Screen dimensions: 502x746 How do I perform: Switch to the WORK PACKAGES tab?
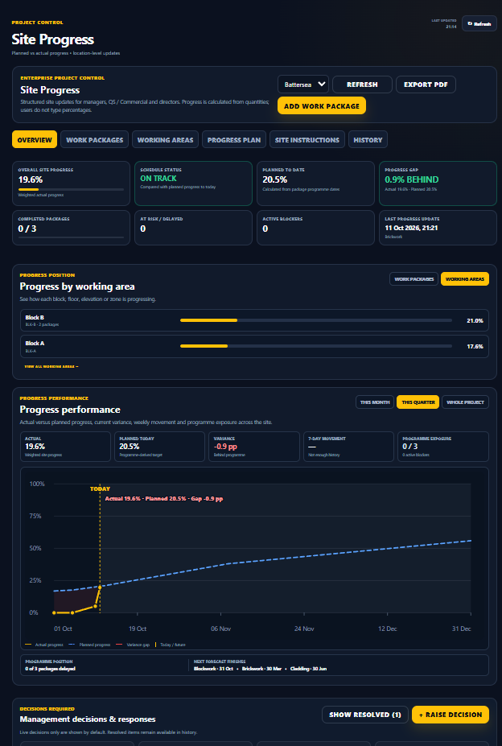tap(94, 139)
